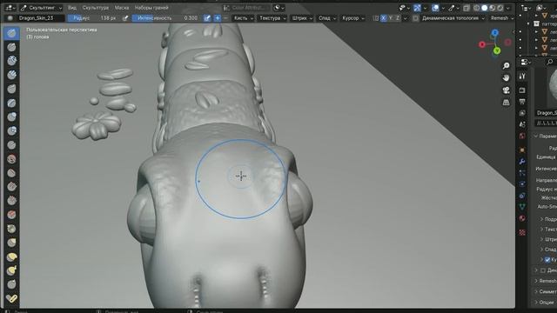This screenshot has height=313, width=557.
Task: Open the Маска menu
Action: (x=122, y=8)
